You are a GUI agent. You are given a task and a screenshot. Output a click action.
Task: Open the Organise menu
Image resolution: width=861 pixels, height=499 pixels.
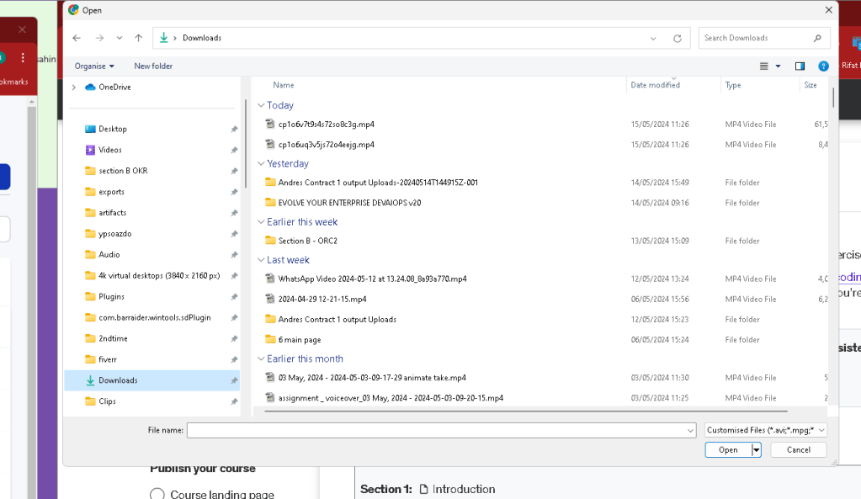coord(94,66)
